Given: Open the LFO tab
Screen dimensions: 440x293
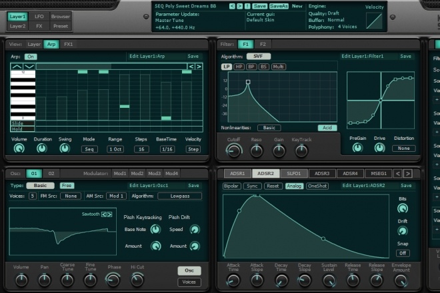Looking at the screenshot, I should point(39,17).
